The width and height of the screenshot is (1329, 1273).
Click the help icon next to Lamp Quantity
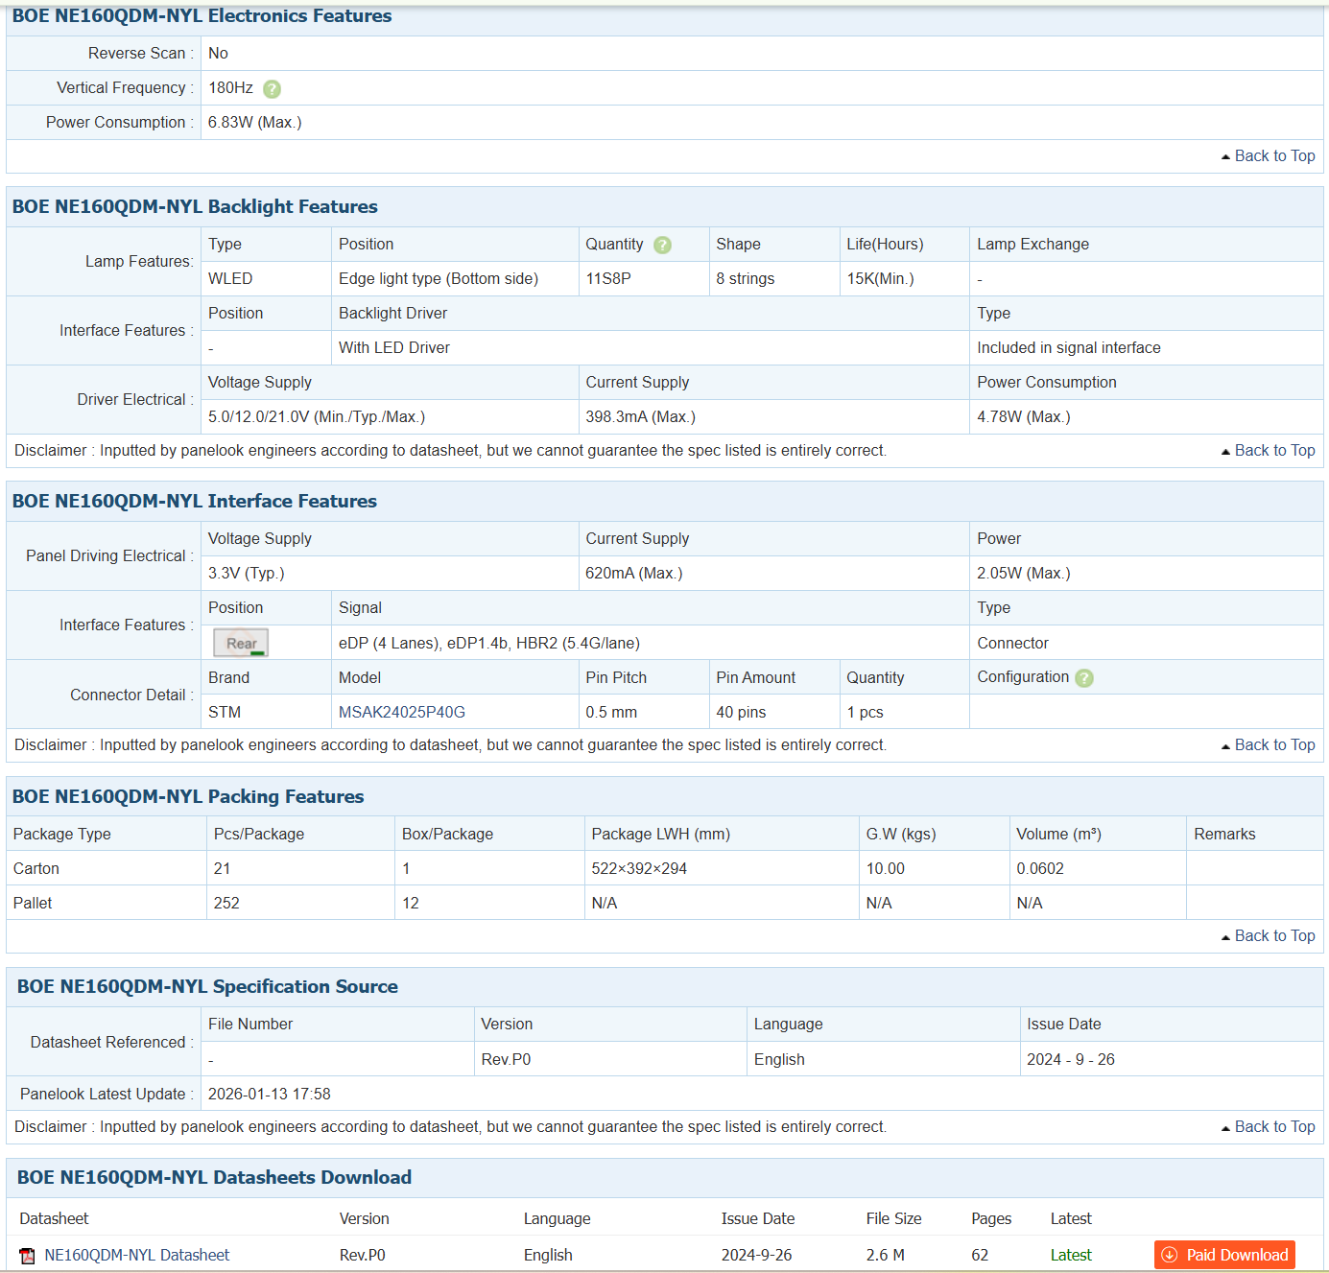(x=662, y=246)
